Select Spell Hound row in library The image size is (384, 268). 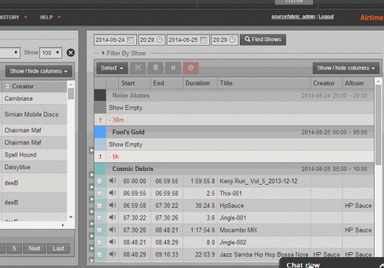pyautogui.click(x=33, y=155)
